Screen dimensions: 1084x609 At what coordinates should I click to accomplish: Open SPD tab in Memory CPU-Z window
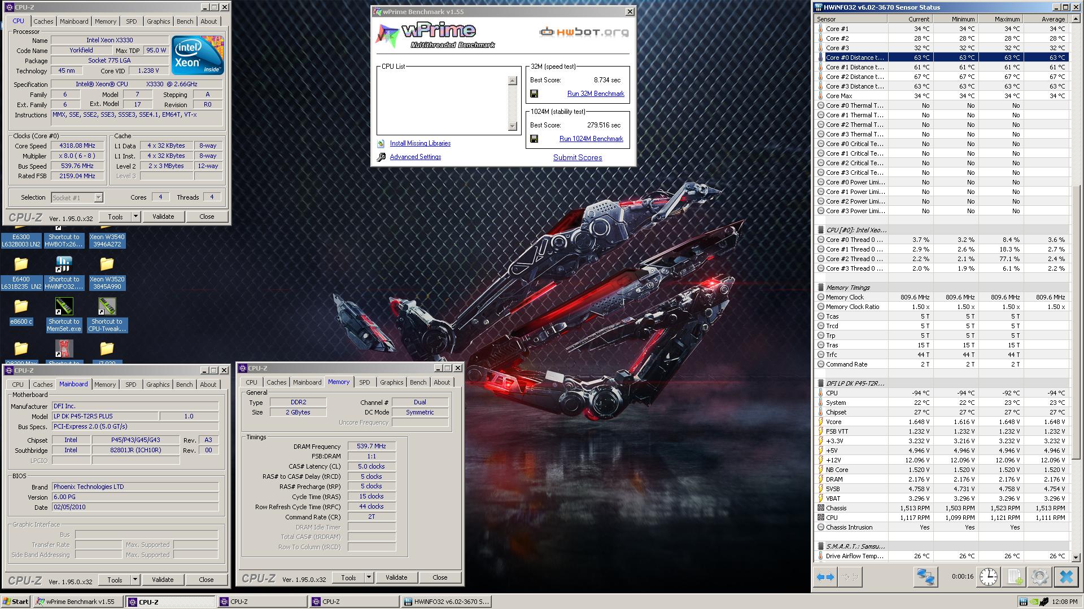(x=365, y=382)
